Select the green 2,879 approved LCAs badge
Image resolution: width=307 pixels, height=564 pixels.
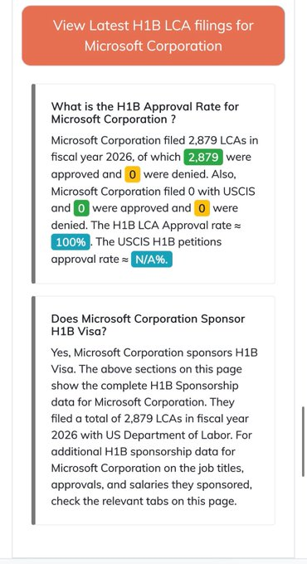tap(203, 158)
